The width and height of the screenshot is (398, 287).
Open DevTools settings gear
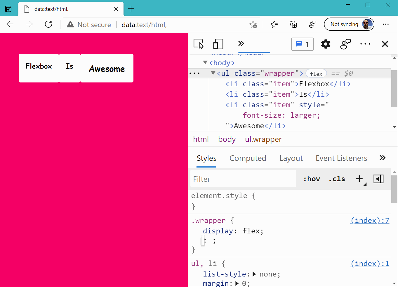(x=326, y=44)
